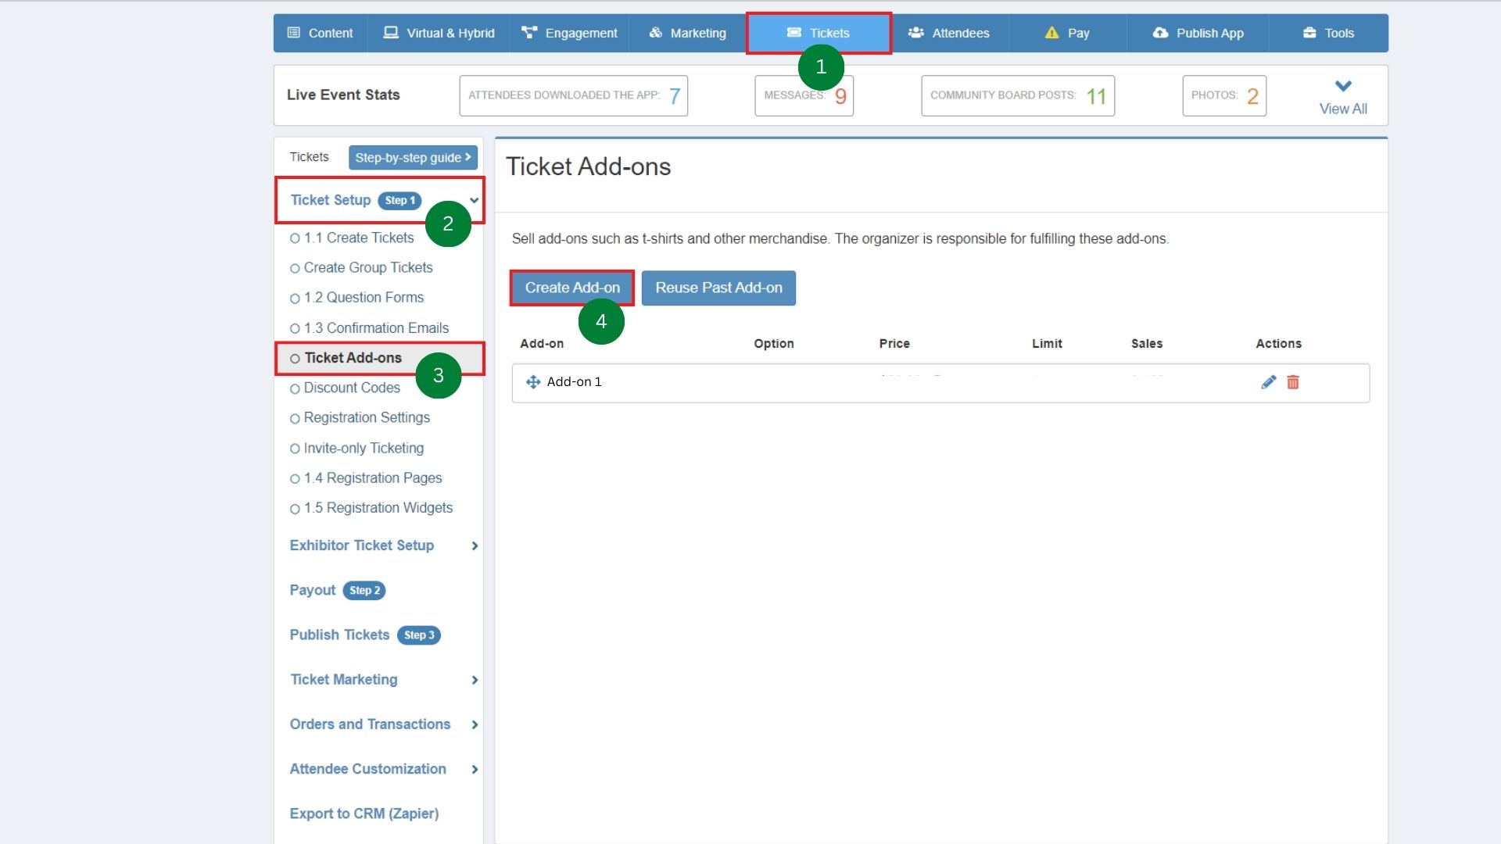
Task: Click View All to show all event stats
Action: pos(1342,109)
